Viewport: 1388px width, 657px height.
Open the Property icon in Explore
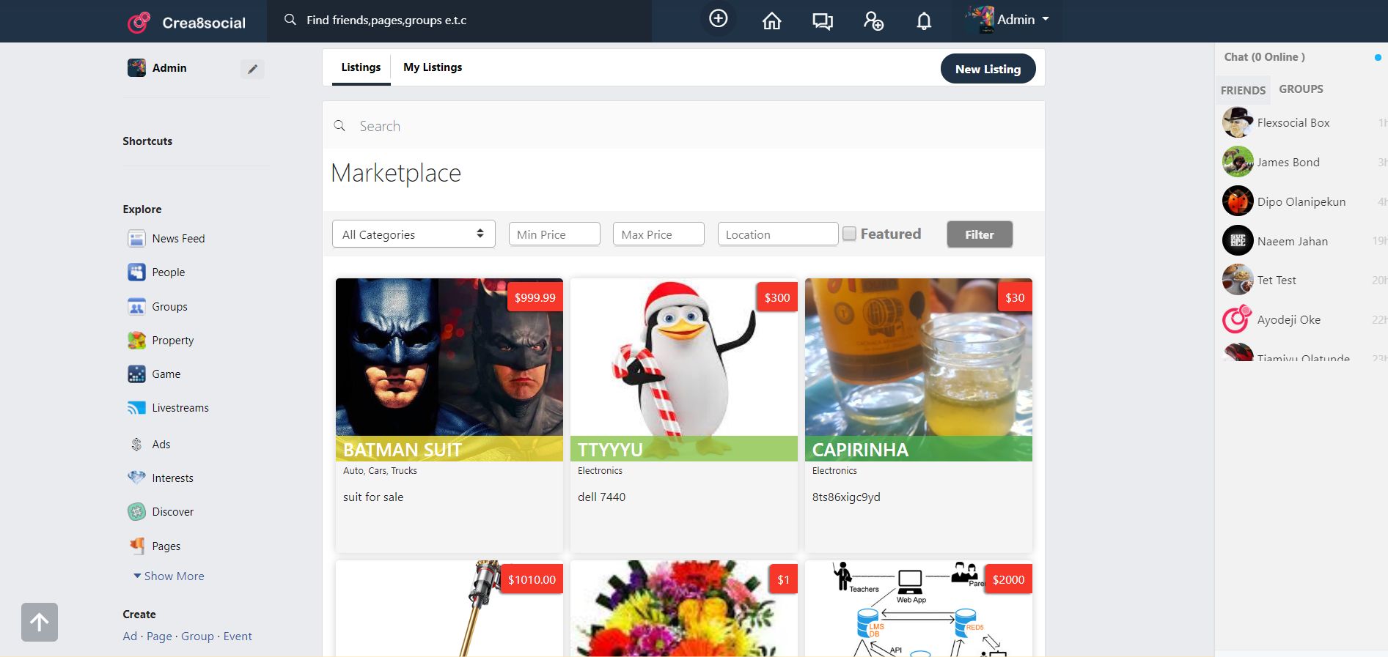[136, 341]
